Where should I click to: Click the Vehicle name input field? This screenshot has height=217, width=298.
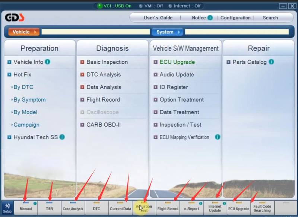tap(96, 32)
